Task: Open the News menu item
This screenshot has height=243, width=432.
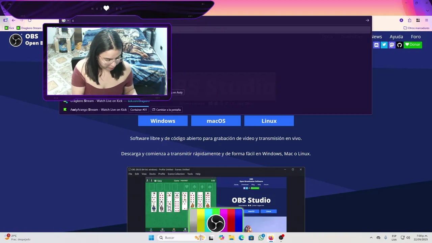Action: (376, 36)
